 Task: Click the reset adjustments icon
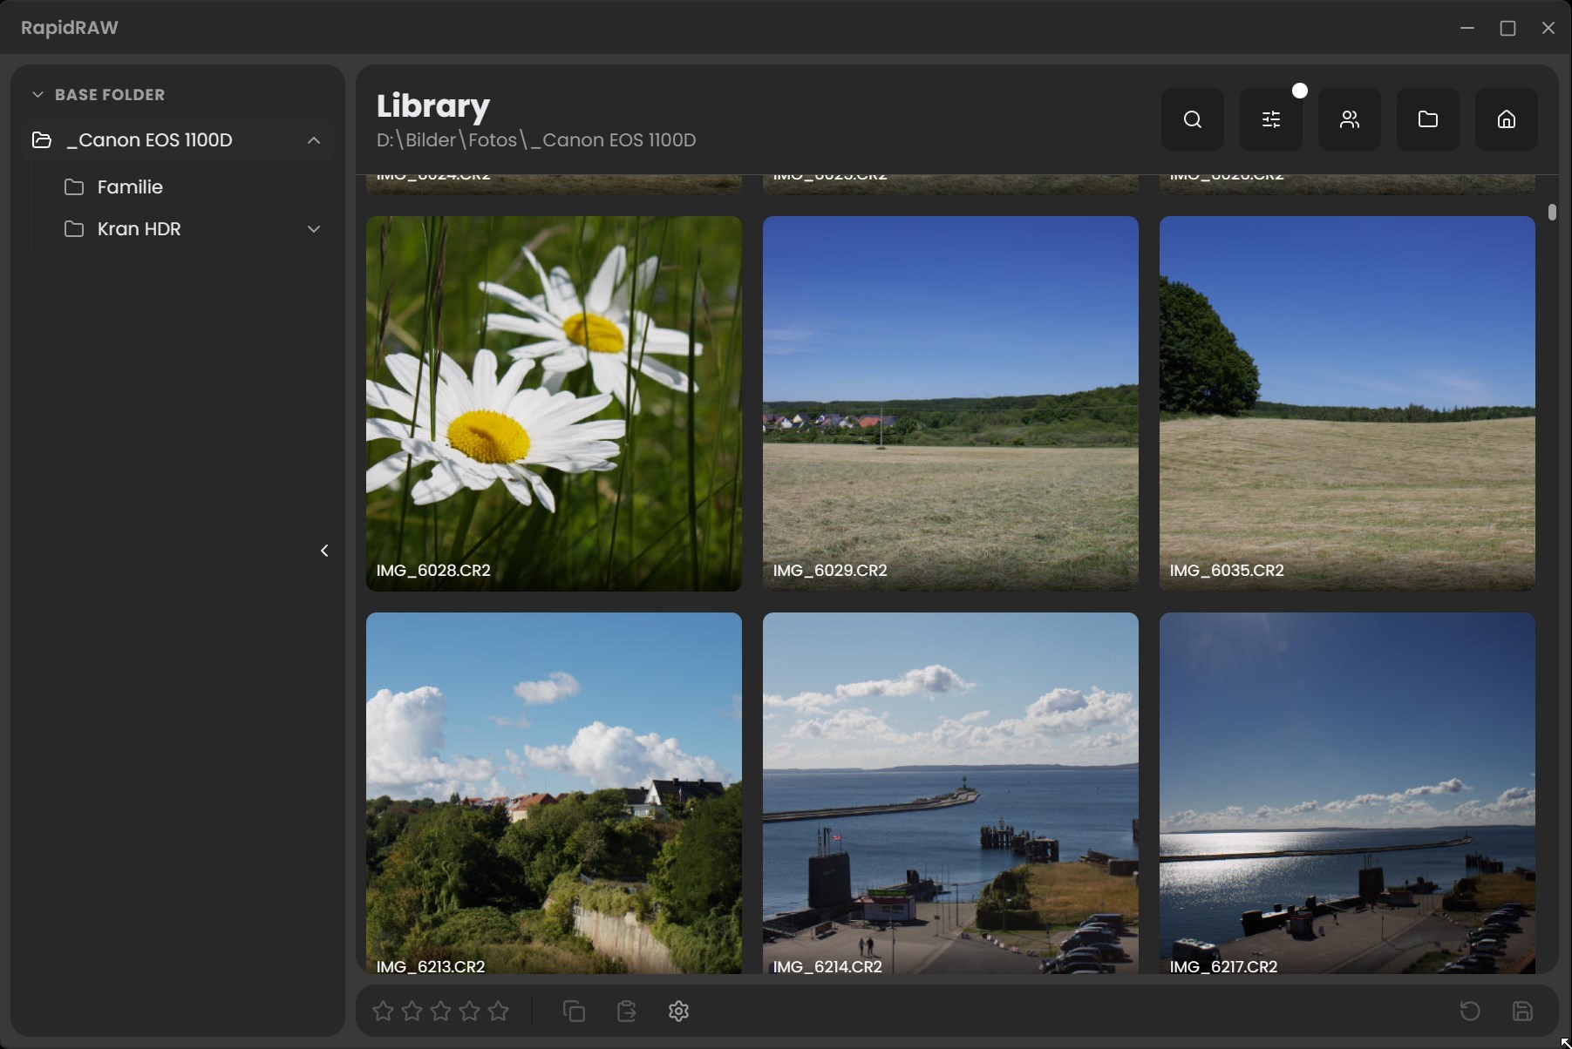pos(1470,1011)
